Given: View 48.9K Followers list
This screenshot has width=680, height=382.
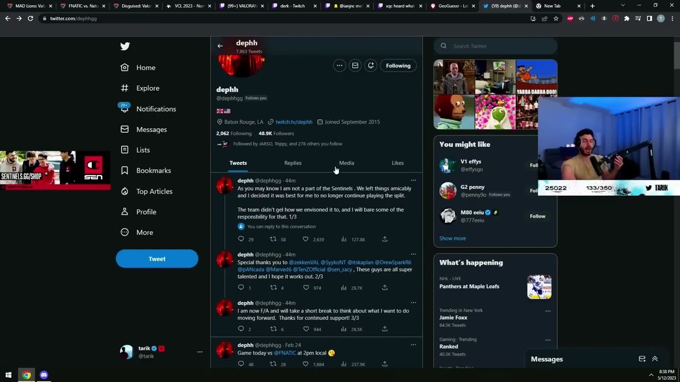Looking at the screenshot, I should tap(276, 134).
